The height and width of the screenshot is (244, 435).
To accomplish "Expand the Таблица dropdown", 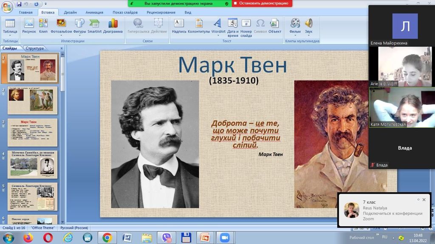I will (x=10, y=36).
